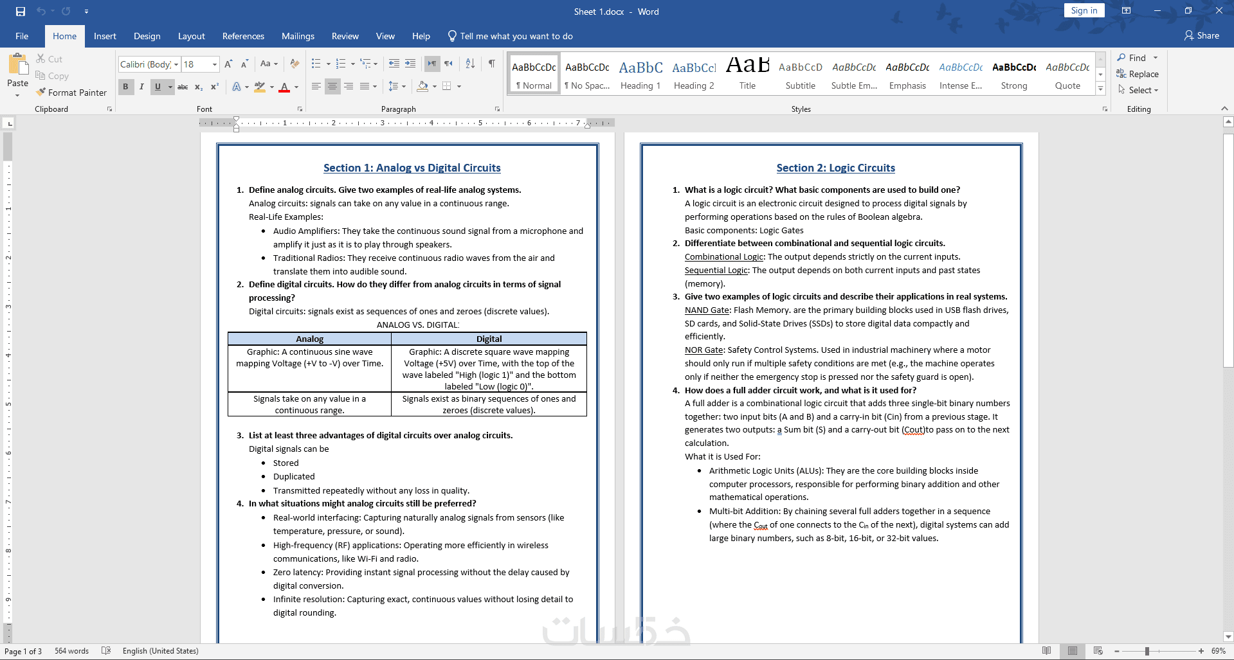Go to the References tab
This screenshot has height=660, width=1234.
point(243,36)
